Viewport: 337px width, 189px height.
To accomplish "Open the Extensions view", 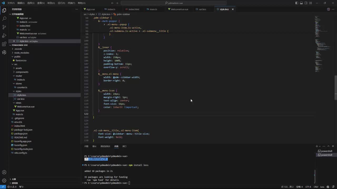I will (4, 44).
